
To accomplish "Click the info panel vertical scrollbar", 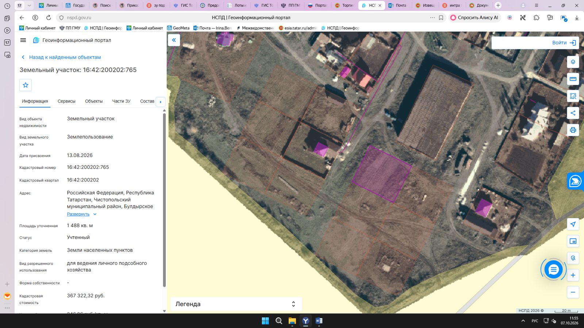I will 164,200.
